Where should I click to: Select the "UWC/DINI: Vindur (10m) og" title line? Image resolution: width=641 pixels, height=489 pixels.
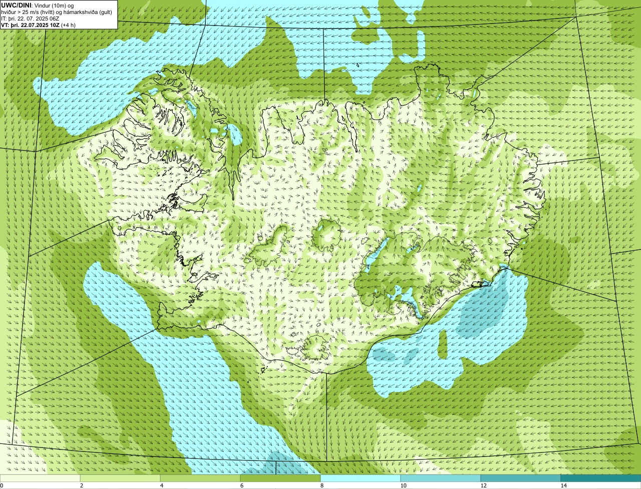[37, 5]
